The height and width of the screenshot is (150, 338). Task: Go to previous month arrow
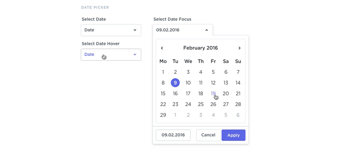[x=162, y=48]
